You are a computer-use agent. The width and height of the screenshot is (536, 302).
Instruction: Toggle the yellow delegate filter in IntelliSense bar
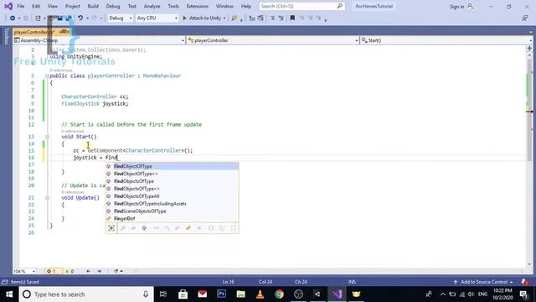click(x=188, y=228)
